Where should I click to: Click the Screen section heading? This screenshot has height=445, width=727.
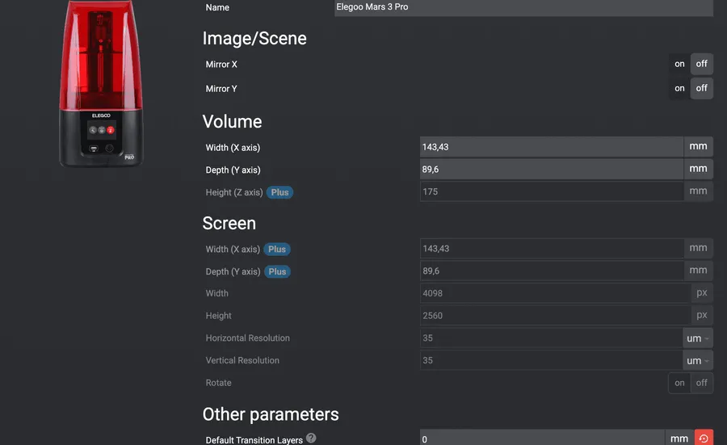coord(229,224)
